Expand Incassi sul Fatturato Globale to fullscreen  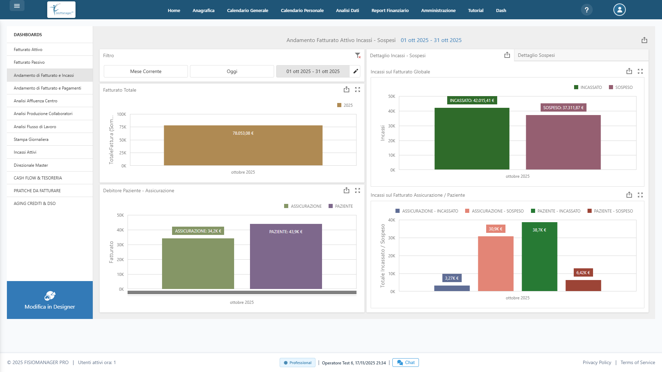(x=641, y=71)
